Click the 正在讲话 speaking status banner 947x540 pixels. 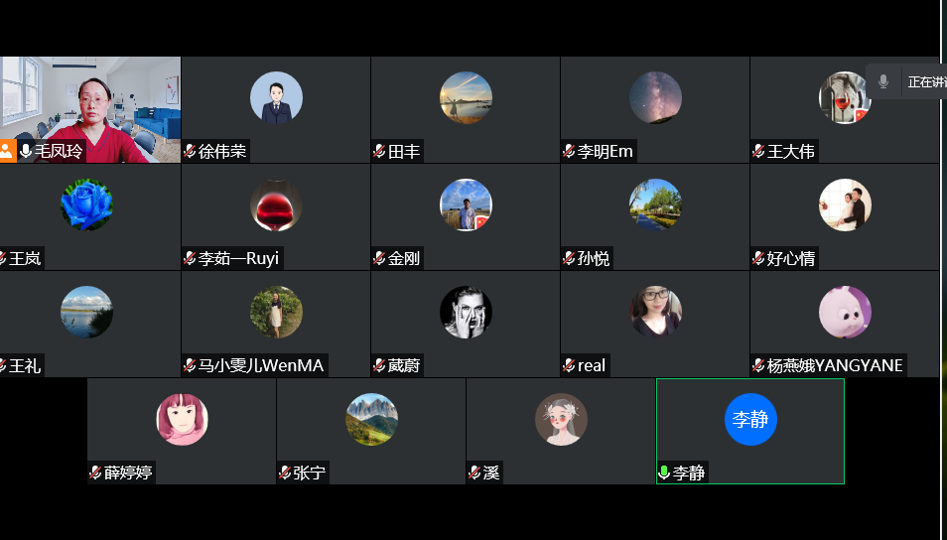[925, 82]
